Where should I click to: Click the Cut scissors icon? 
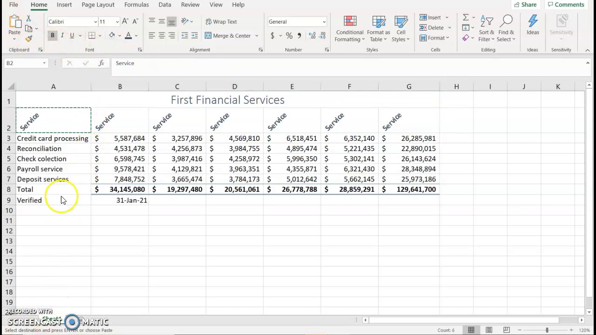28,19
